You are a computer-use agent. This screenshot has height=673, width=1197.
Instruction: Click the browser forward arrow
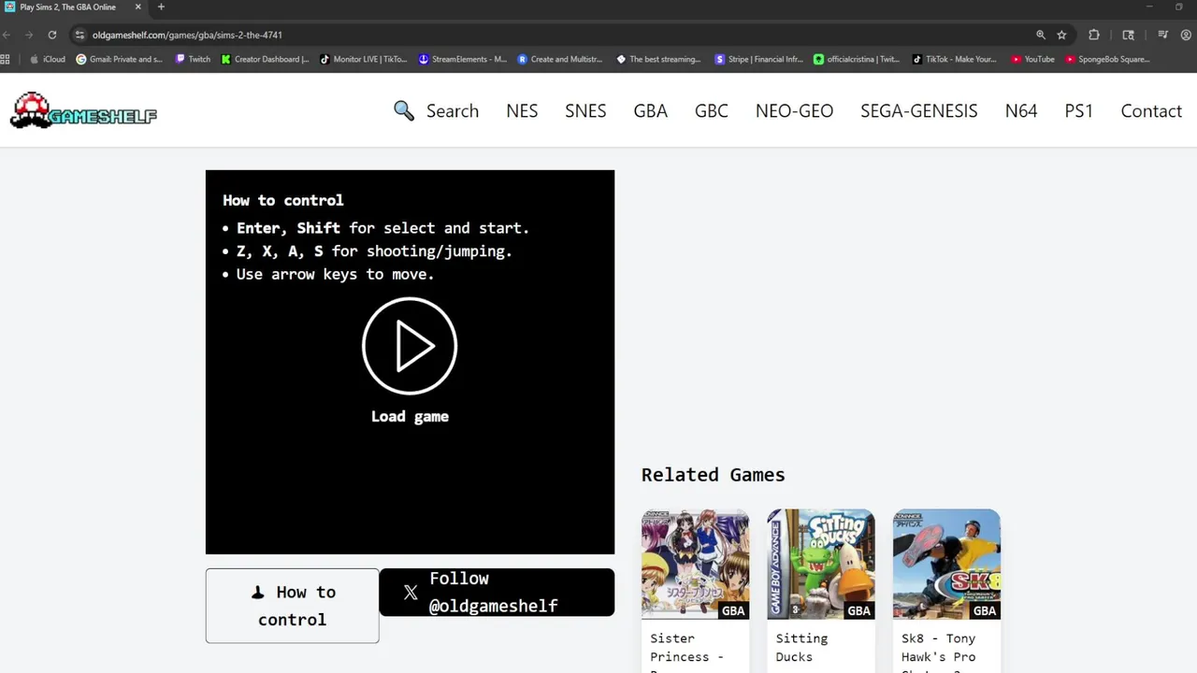point(29,35)
